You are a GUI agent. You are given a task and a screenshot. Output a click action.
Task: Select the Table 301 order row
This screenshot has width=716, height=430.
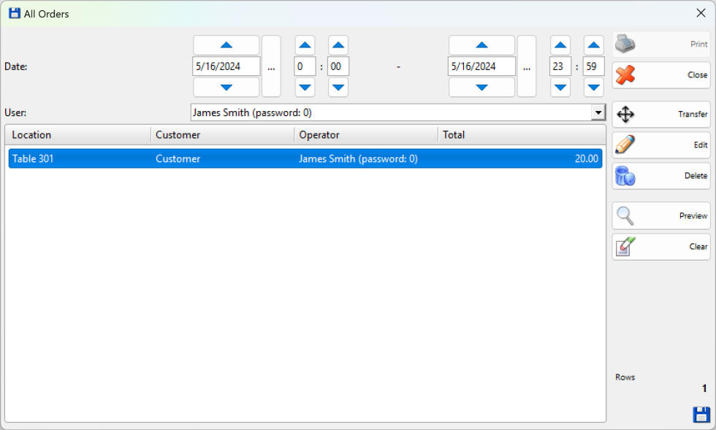pyautogui.click(x=305, y=159)
